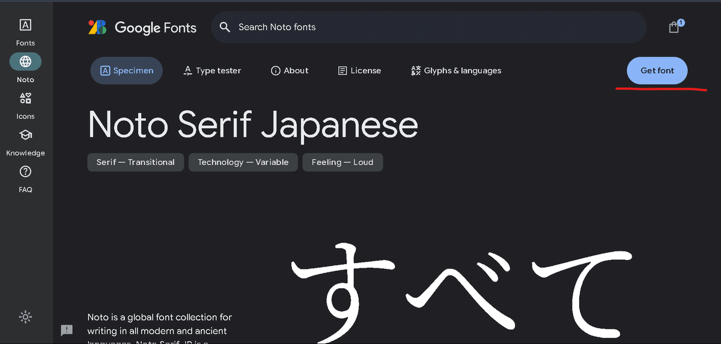Viewport: 721px width, 344px height.
Task: Toggle the light/dark theme sun icon
Action: click(25, 316)
